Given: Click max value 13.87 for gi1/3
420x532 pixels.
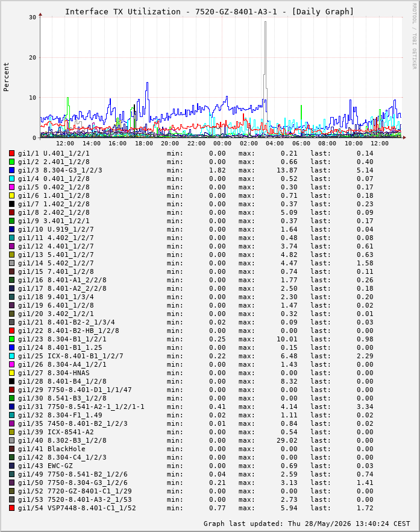Looking at the screenshot, I should [287, 170].
